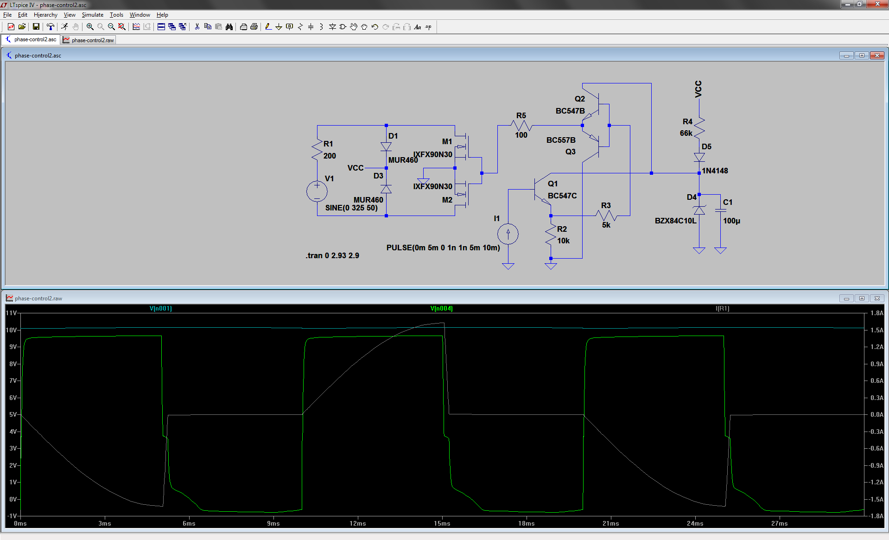This screenshot has height=540, width=889.
Task: Click the 15ms time axis label
Action: tap(442, 523)
